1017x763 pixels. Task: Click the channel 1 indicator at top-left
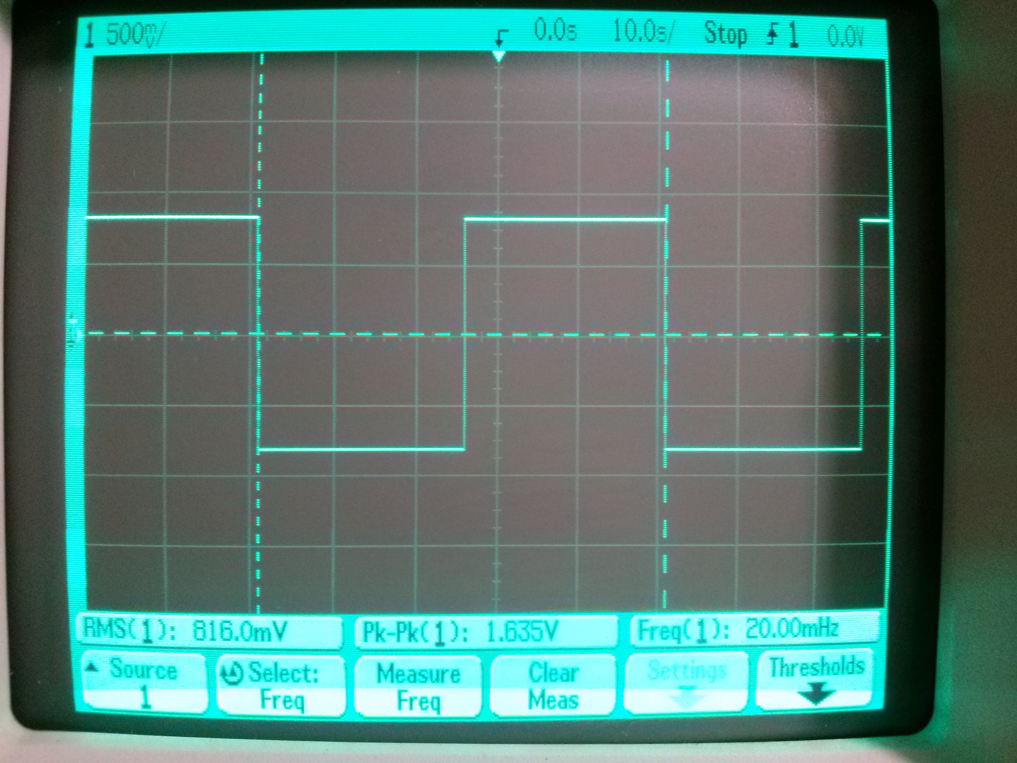pyautogui.click(x=90, y=36)
